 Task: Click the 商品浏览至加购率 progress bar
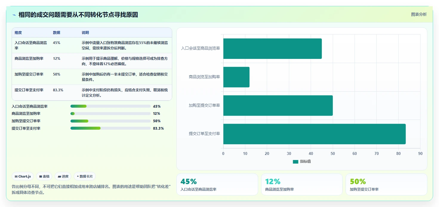coord(110,114)
